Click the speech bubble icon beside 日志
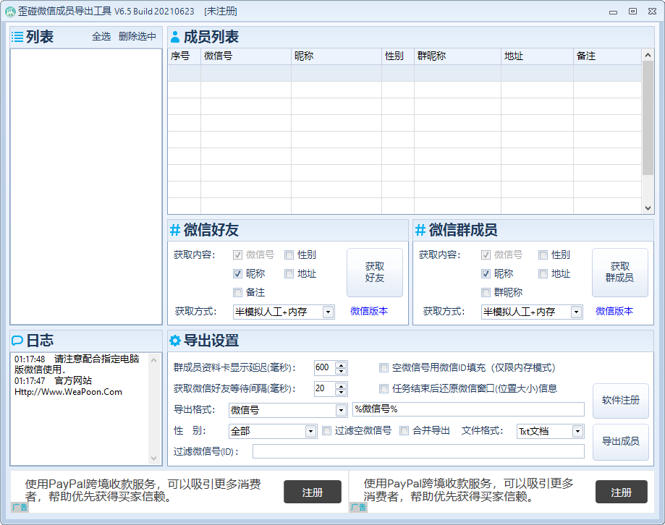 (x=17, y=341)
